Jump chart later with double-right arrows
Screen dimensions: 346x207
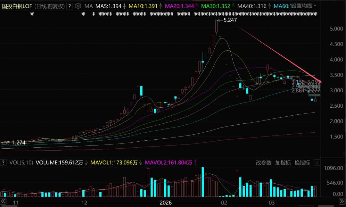342,201
